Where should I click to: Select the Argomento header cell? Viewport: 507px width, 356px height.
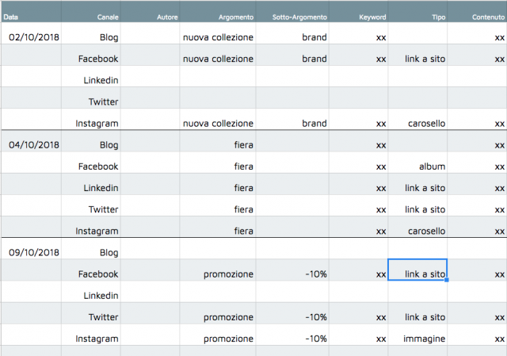218,12
